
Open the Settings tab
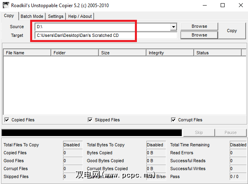point(56,16)
